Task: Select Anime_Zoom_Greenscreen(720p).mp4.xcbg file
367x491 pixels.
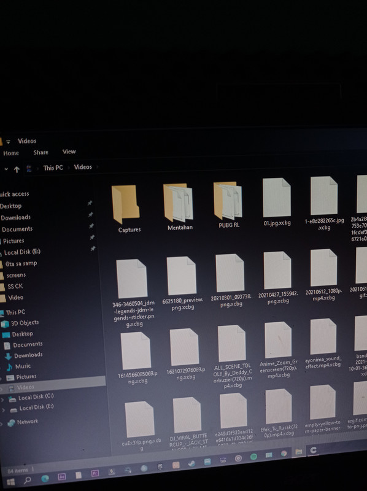Action: (x=279, y=350)
